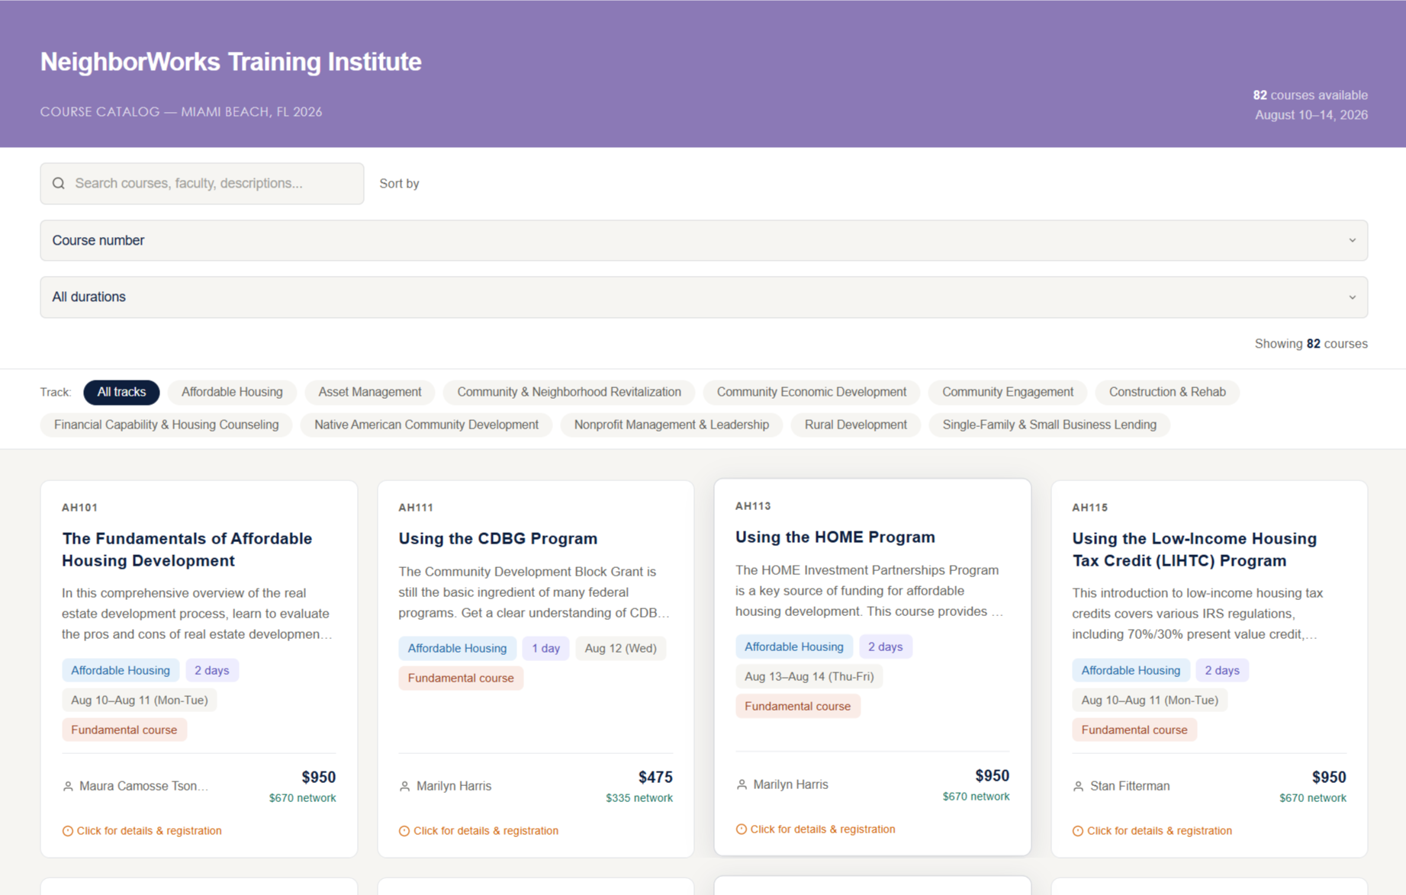
Task: Click the Fundamental course badge on AH113
Action: click(798, 706)
